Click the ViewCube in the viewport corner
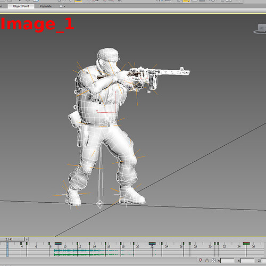Image resolution: width=266 pixels, height=266 pixels. (x=260, y=29)
